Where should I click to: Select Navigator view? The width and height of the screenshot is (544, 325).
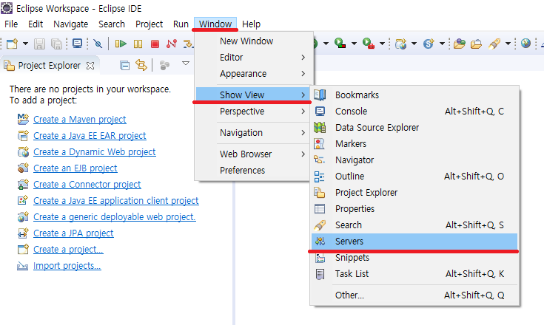click(x=414, y=160)
